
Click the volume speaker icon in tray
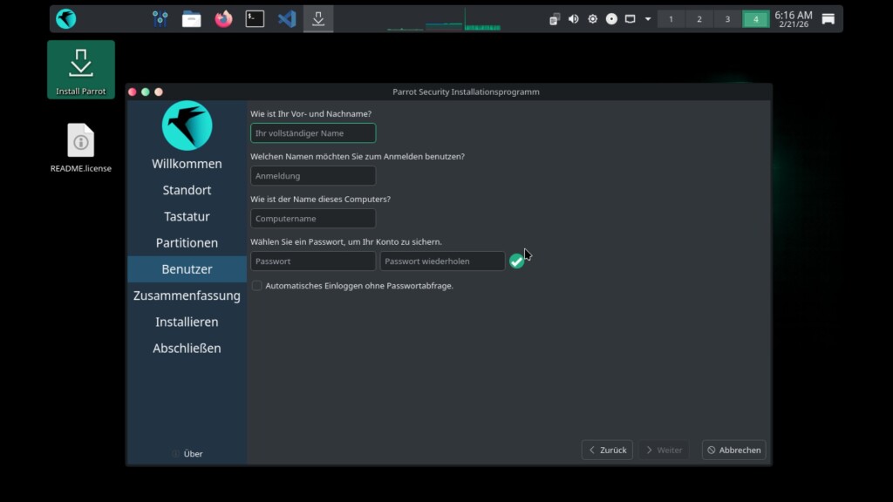574,19
